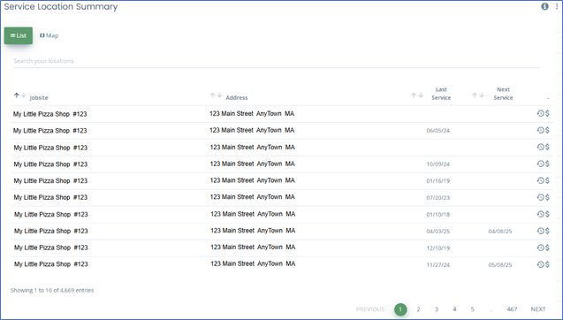Select the 12/10/19 last service date

click(x=438, y=248)
